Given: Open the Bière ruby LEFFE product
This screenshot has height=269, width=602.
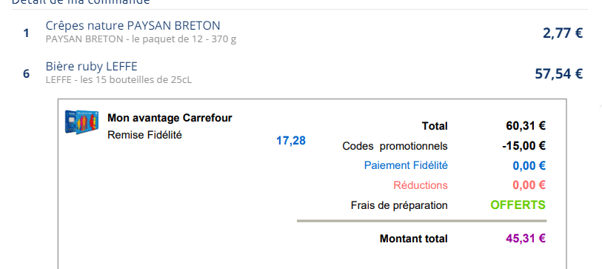Looking at the screenshot, I should (x=91, y=67).
